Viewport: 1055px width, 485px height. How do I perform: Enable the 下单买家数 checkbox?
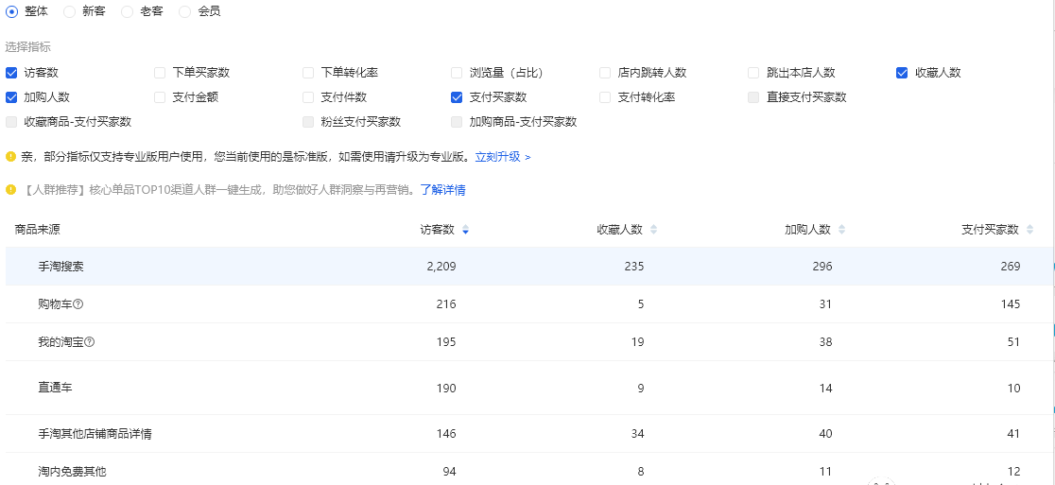click(x=160, y=73)
